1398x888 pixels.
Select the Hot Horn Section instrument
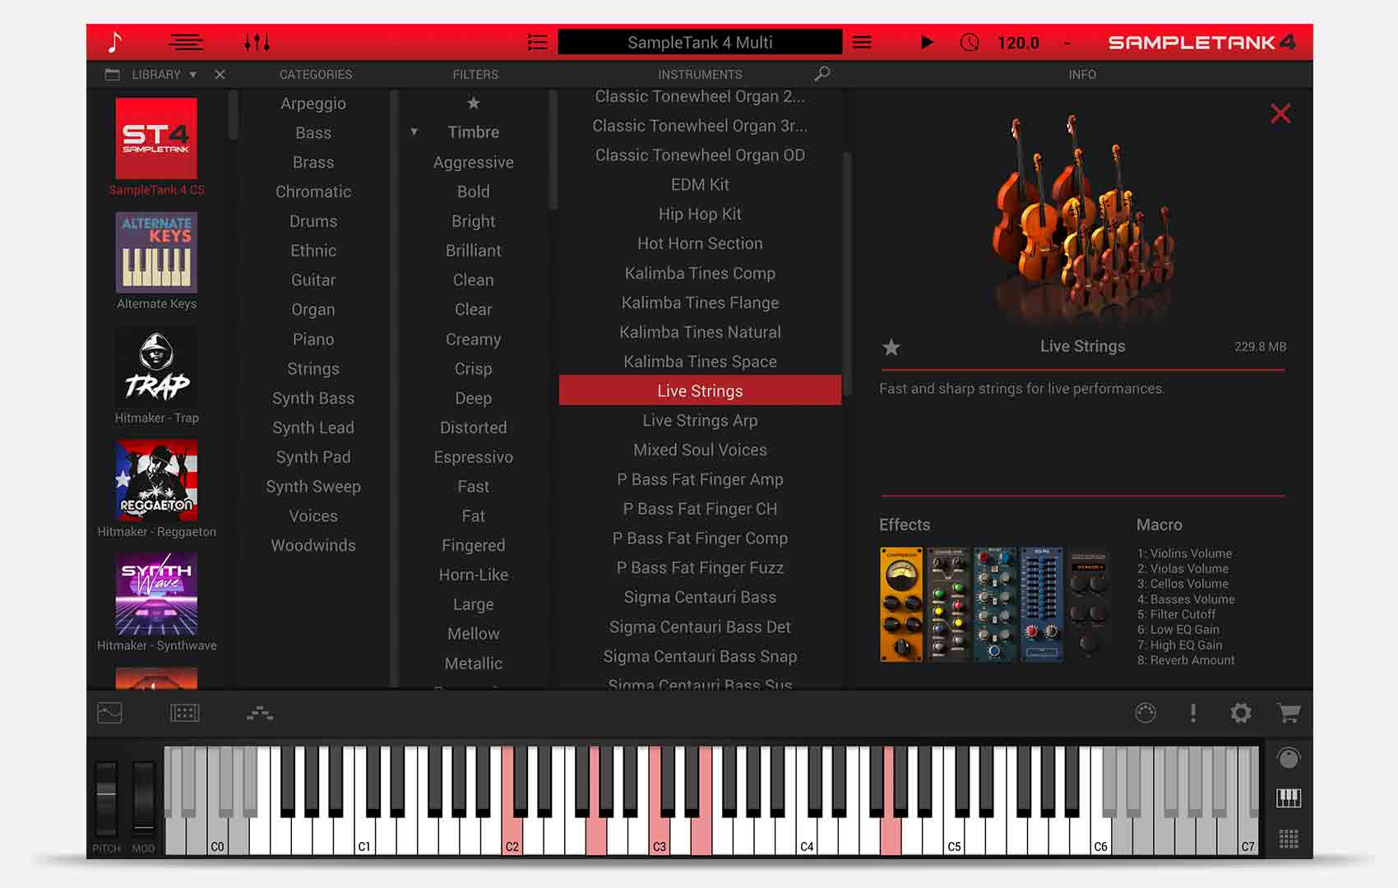[700, 243]
